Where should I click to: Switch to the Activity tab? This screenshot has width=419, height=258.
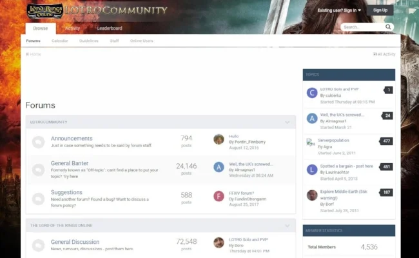(72, 28)
